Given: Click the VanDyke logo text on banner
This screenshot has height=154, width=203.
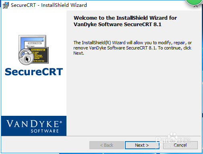Looking at the screenshot, I should coord(33,124).
